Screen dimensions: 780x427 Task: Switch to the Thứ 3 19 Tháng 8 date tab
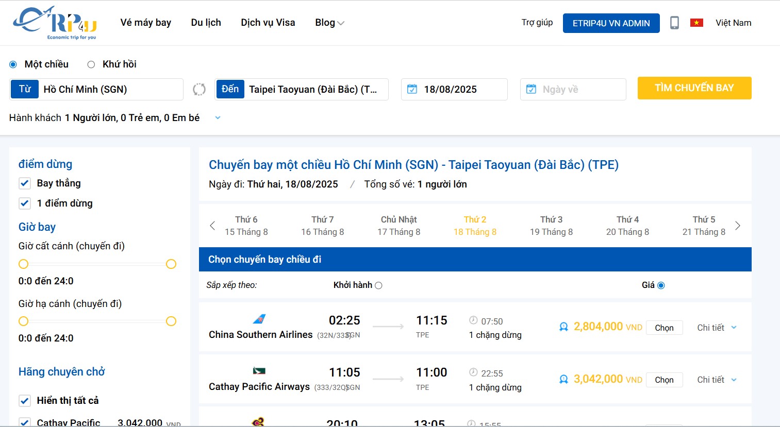tap(551, 225)
